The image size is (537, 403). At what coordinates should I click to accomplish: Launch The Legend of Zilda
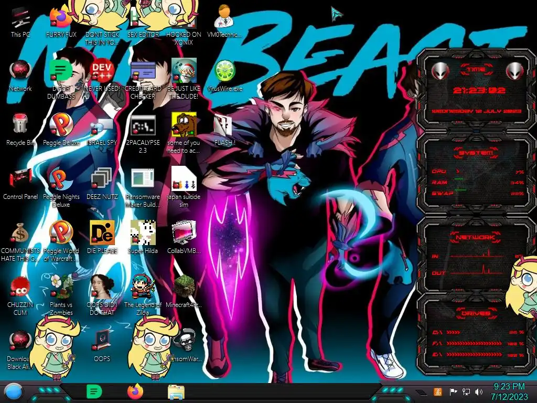(x=143, y=287)
